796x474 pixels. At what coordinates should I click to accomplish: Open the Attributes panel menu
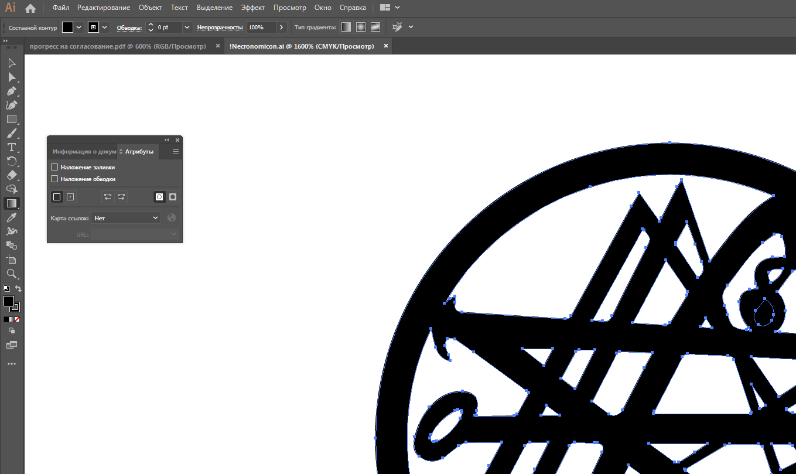pyautogui.click(x=176, y=151)
